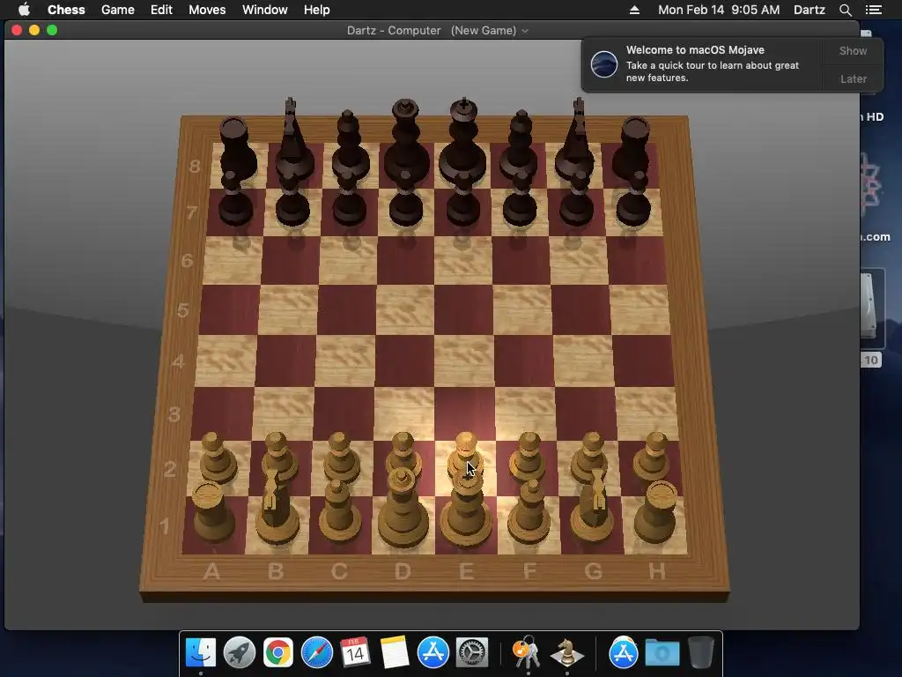902x677 pixels.
Task: Open the App Store icon left of the Dock folder
Action: [x=623, y=652]
